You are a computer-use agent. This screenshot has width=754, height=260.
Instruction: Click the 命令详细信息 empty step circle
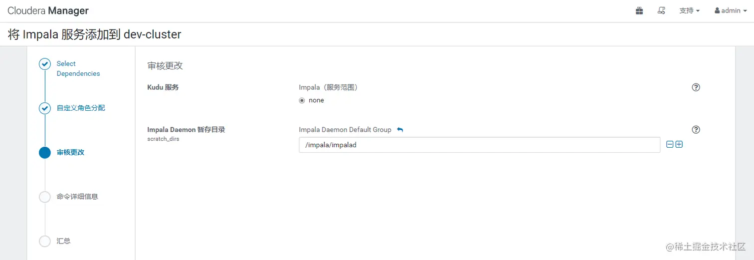45,197
